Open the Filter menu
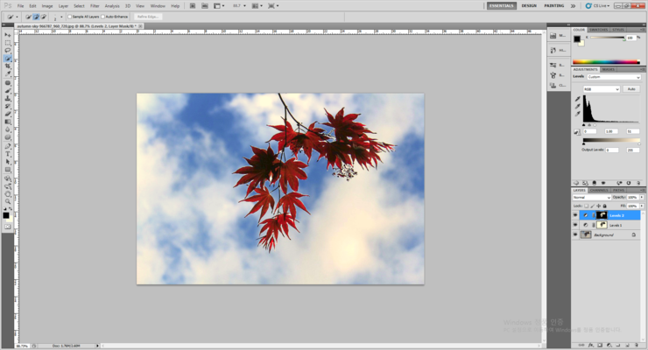The height and width of the screenshot is (350, 648). pos(95,6)
